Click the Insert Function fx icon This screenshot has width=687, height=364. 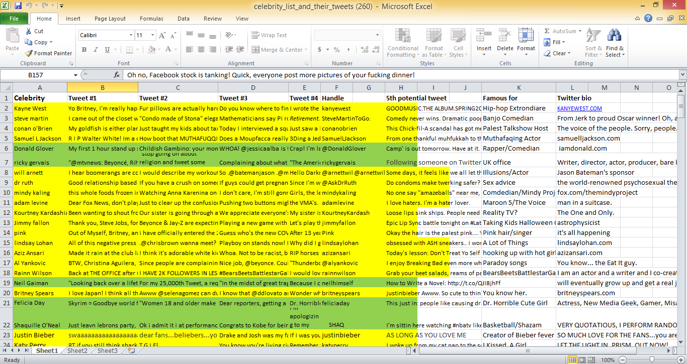pos(117,75)
